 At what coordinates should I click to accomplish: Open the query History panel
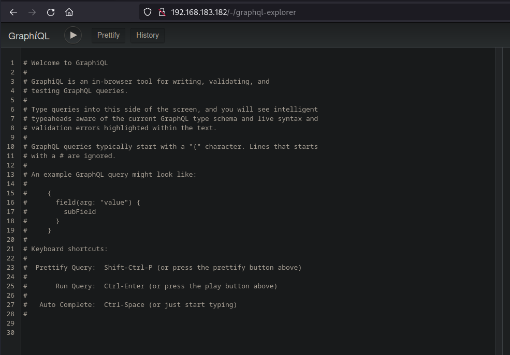pos(147,35)
